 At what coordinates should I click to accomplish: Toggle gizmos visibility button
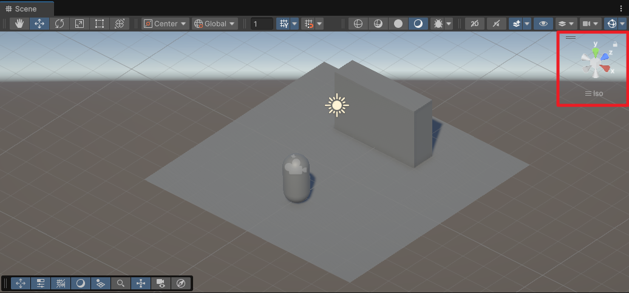point(612,24)
